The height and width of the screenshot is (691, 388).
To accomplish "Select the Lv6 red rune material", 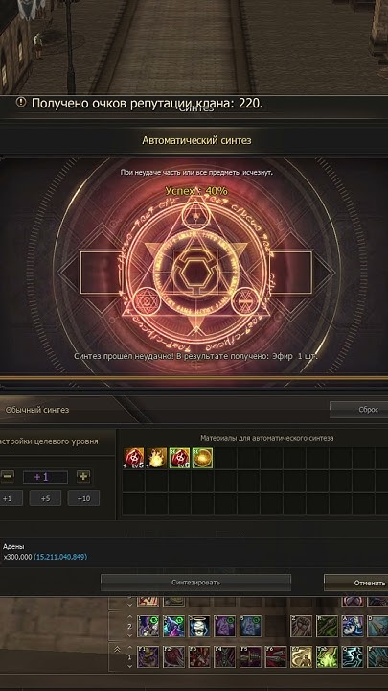I will pyautogui.click(x=179, y=458).
